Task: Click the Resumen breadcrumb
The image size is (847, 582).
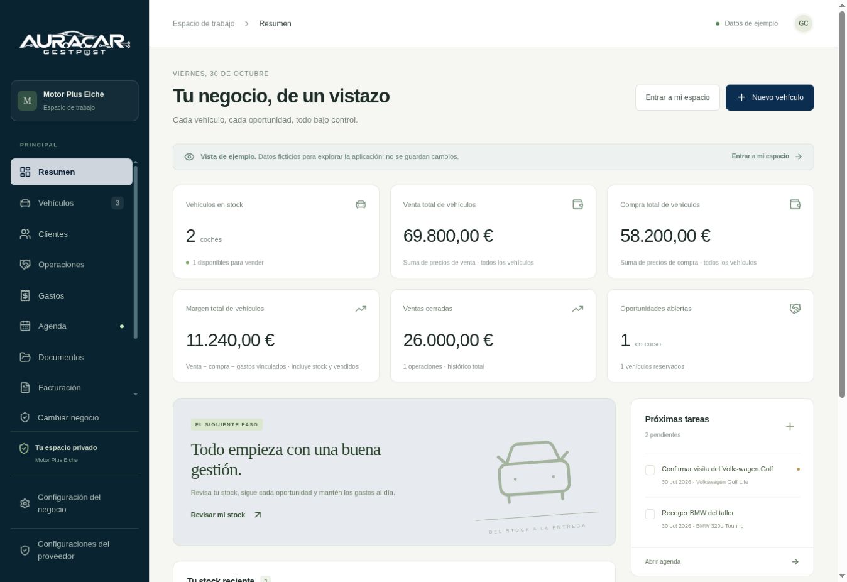Action: [275, 23]
